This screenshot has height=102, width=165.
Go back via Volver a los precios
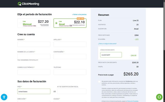(79, 14)
